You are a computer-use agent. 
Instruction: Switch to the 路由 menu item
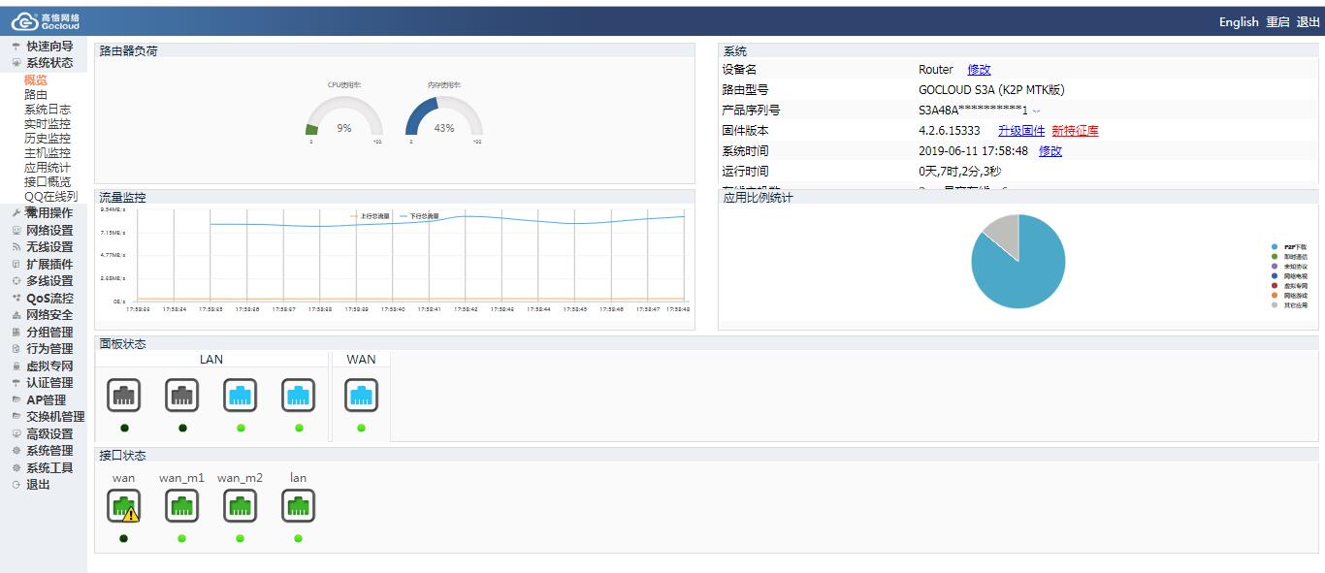(x=34, y=93)
